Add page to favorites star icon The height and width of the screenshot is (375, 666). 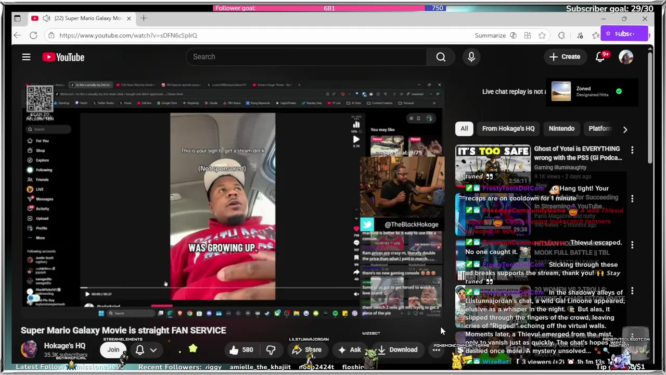(x=542, y=35)
